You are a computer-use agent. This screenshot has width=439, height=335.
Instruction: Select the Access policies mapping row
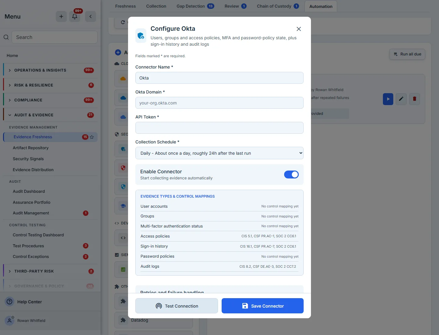220,236
